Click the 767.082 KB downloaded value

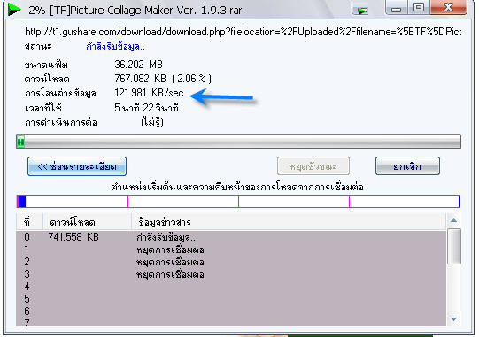point(163,79)
